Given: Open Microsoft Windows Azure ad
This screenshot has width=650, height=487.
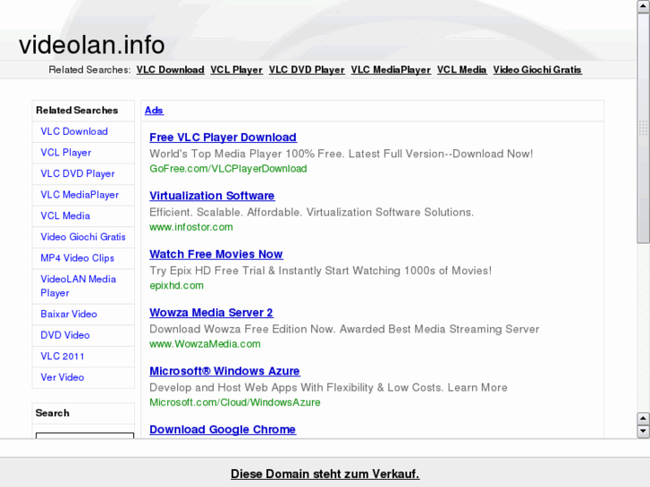Looking at the screenshot, I should point(224,371).
